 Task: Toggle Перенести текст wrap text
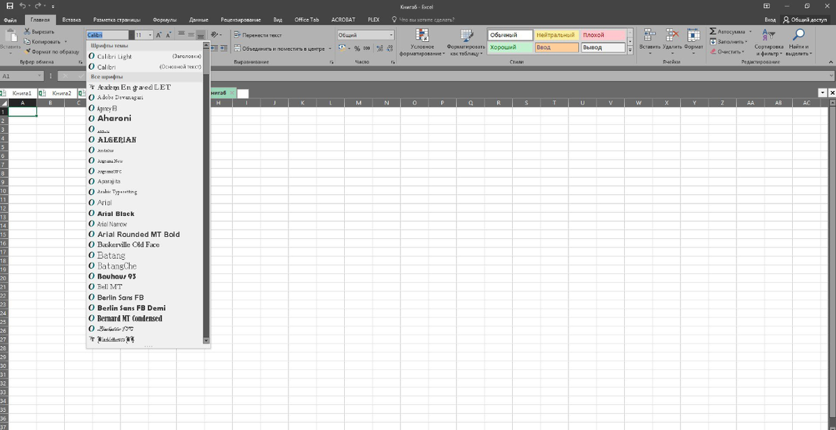pos(258,35)
